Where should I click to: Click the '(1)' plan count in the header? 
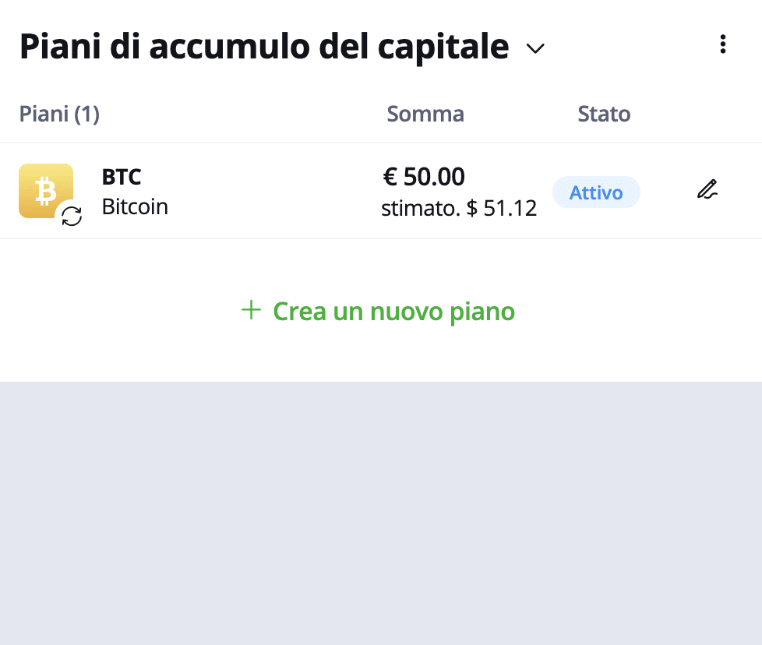click(86, 115)
